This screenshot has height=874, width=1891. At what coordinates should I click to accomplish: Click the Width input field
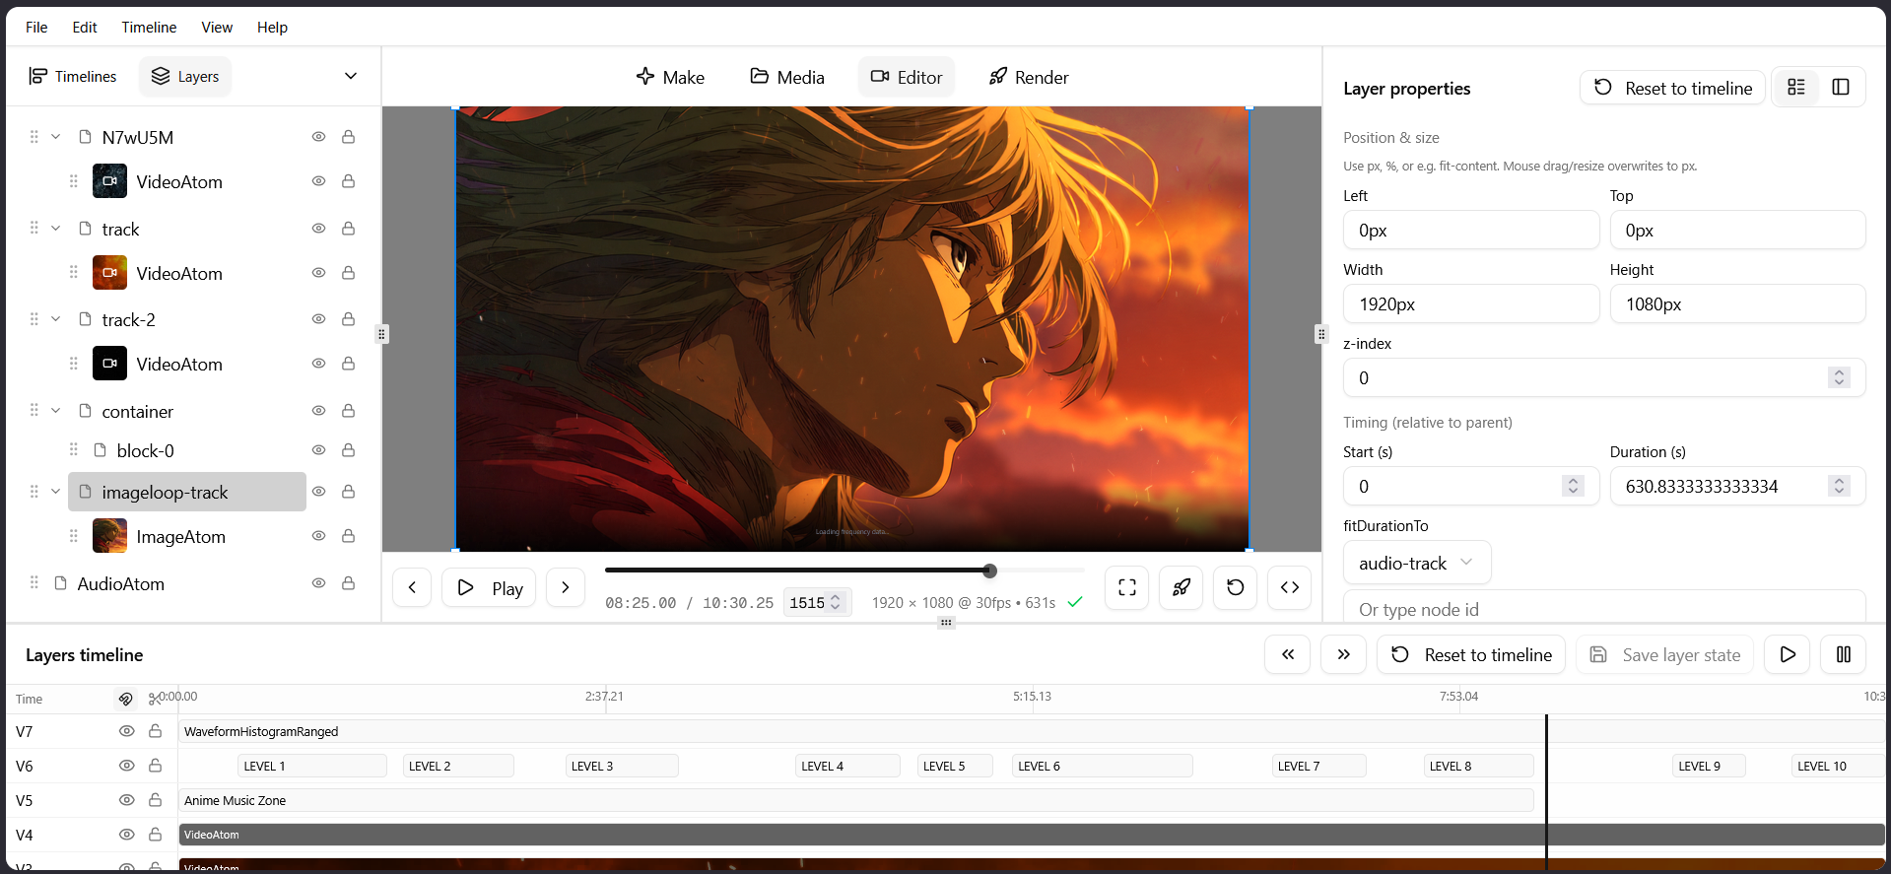click(x=1470, y=303)
